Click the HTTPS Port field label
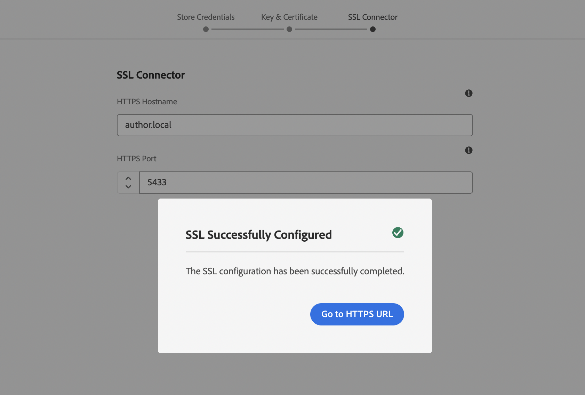585x395 pixels. click(x=136, y=159)
